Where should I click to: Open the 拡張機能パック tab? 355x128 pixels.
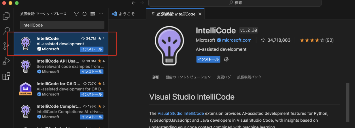(x=249, y=77)
